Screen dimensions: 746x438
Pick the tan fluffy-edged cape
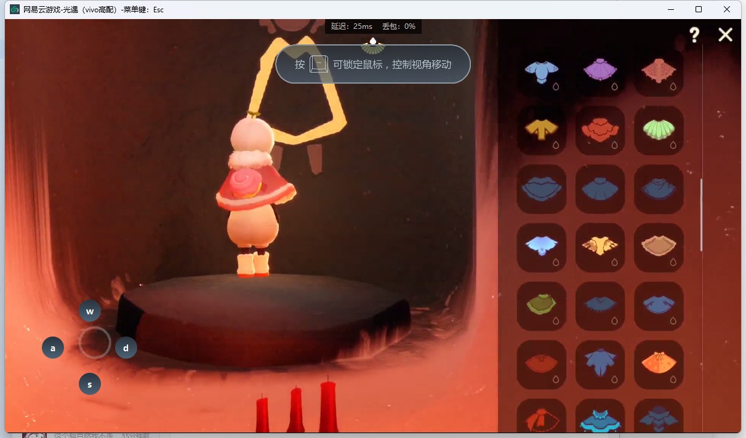tap(659, 247)
